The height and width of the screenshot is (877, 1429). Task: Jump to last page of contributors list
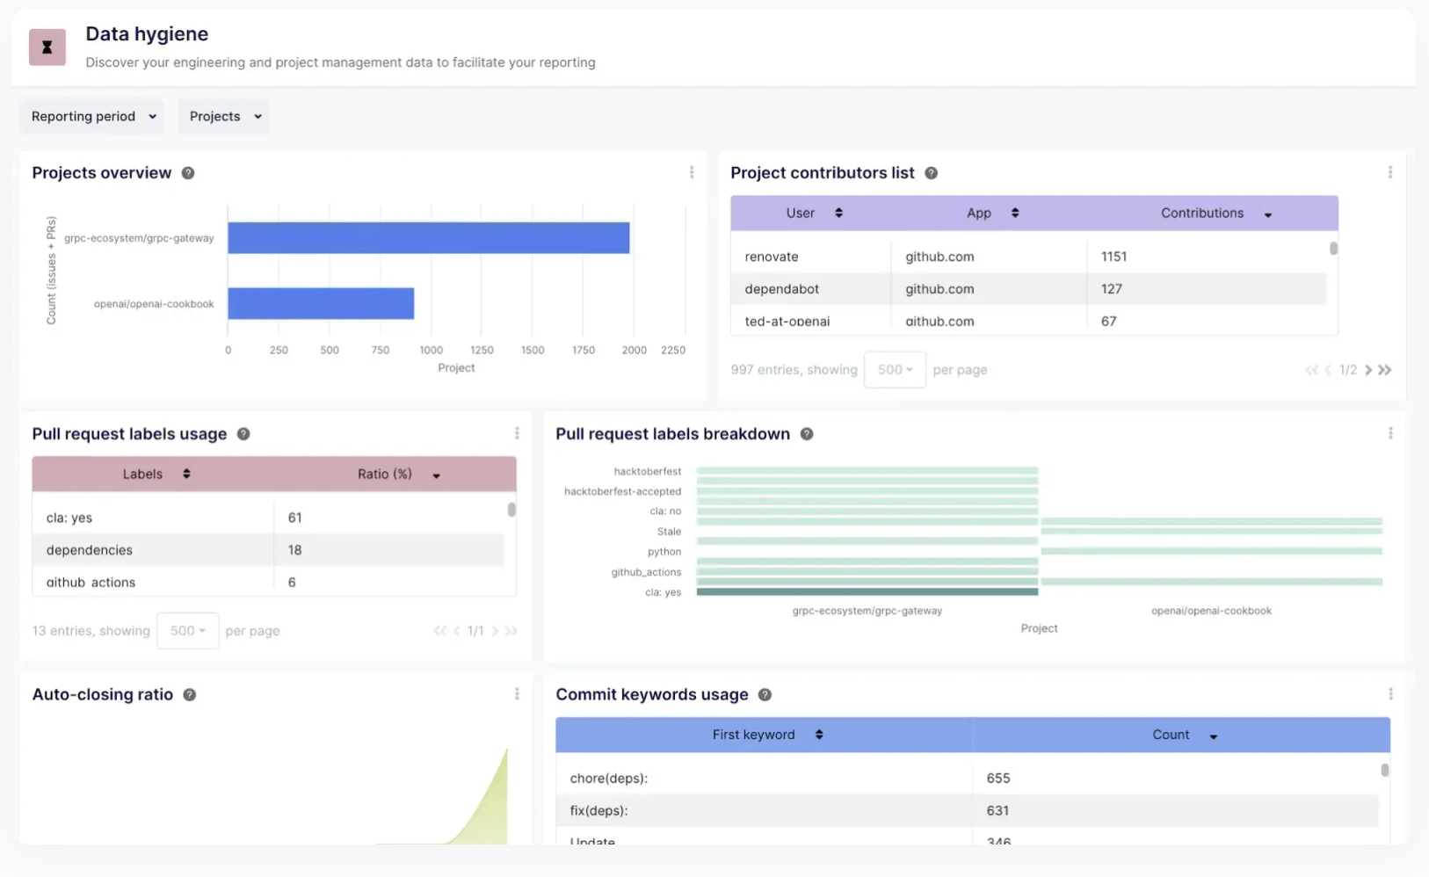click(1385, 370)
